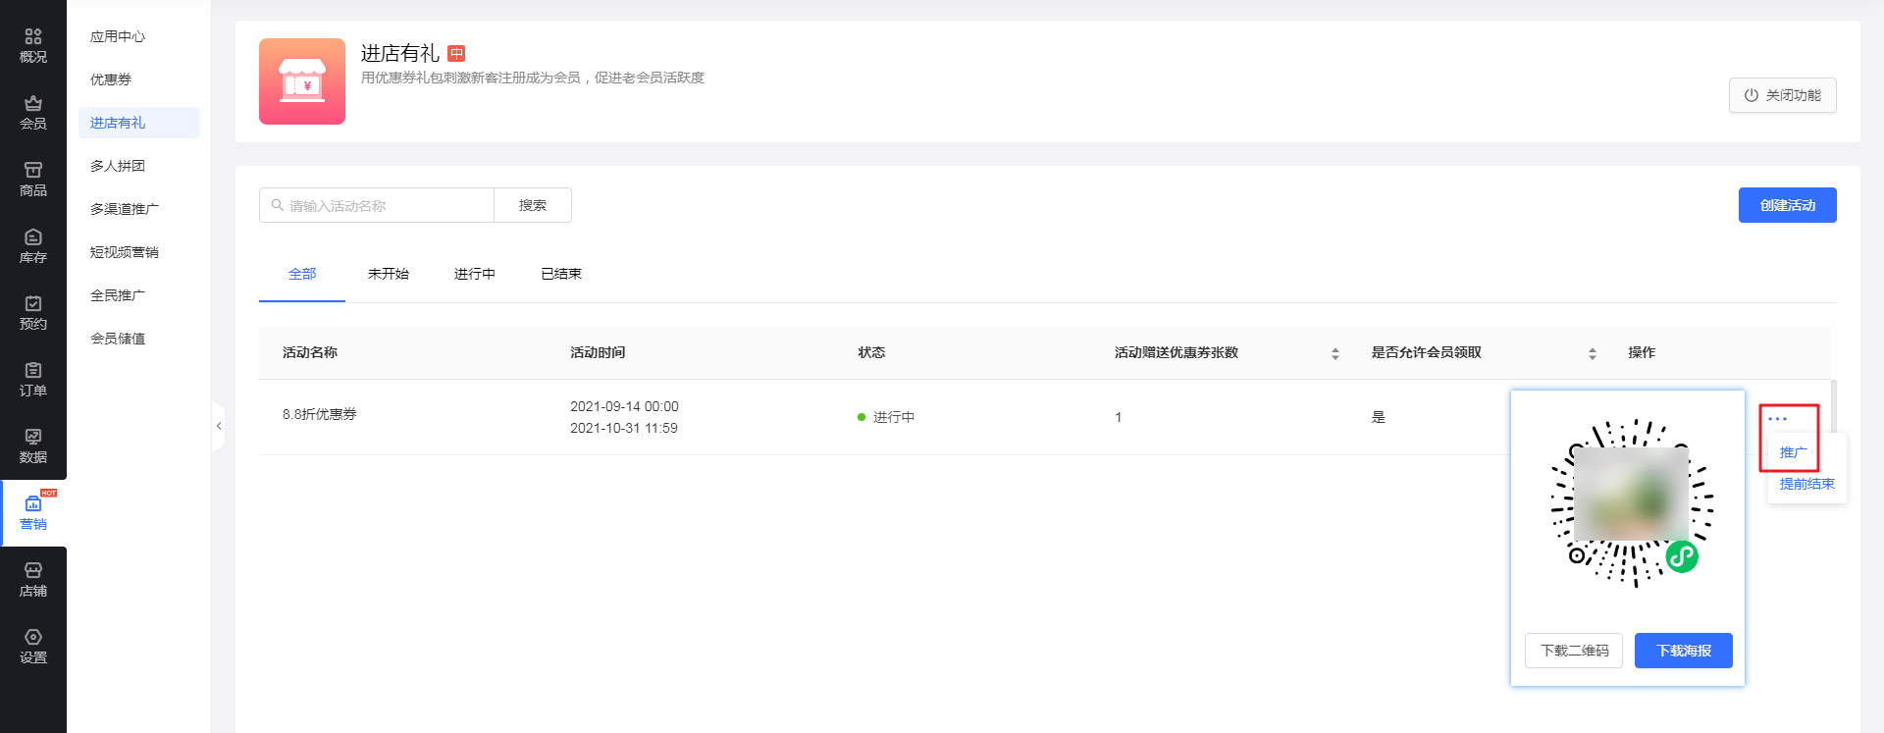Open the 店铺 store section
This screenshot has width=1884, height=733.
(x=33, y=580)
